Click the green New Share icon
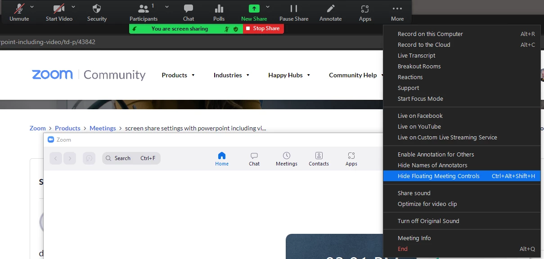 pyautogui.click(x=254, y=9)
